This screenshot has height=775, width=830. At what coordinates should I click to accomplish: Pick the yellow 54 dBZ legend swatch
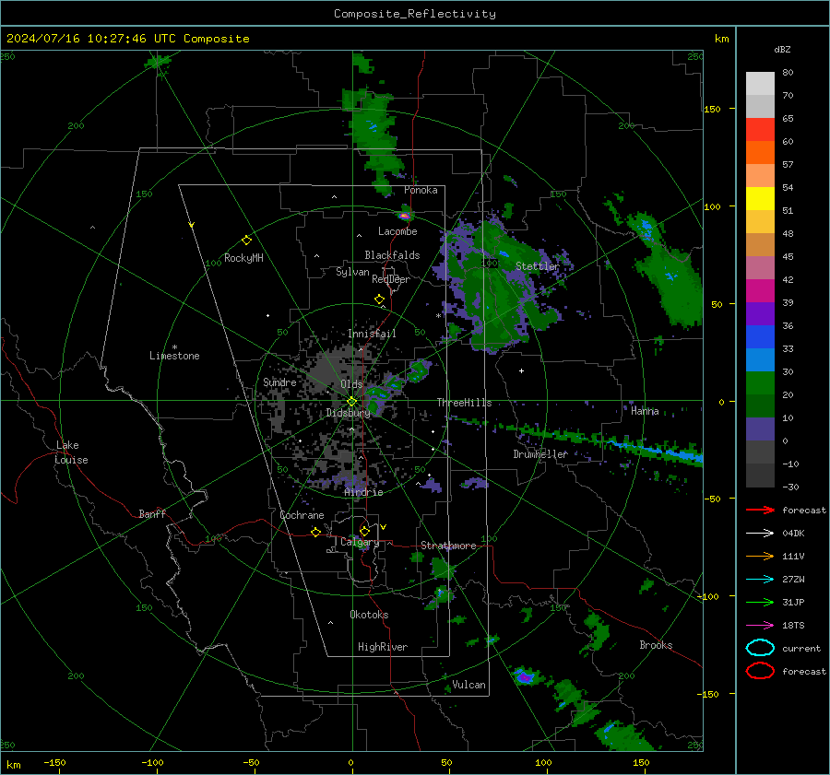[760, 199]
